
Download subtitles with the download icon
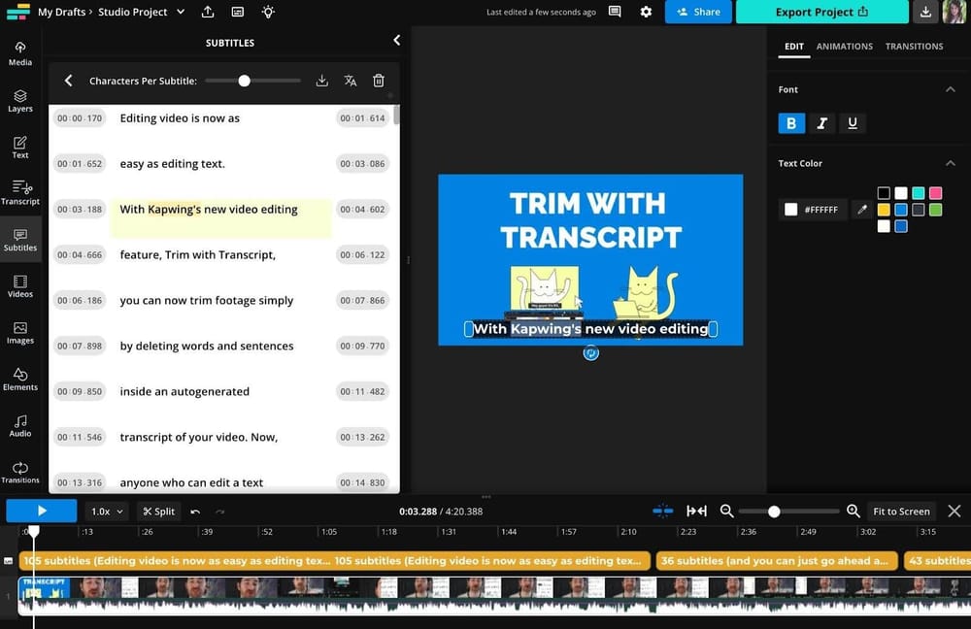pos(321,81)
